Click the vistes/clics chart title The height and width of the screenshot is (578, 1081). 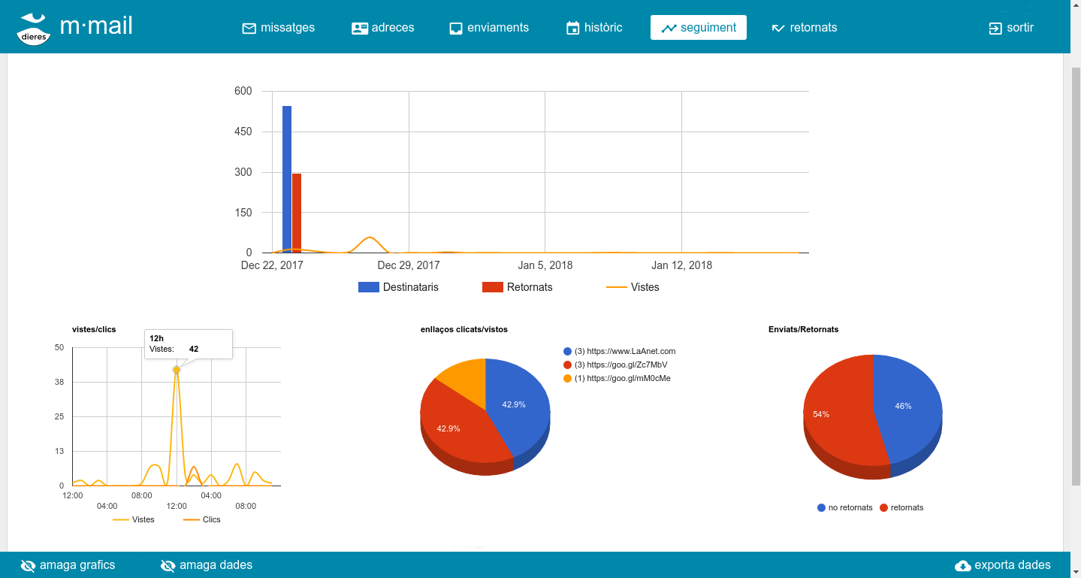[x=94, y=329]
